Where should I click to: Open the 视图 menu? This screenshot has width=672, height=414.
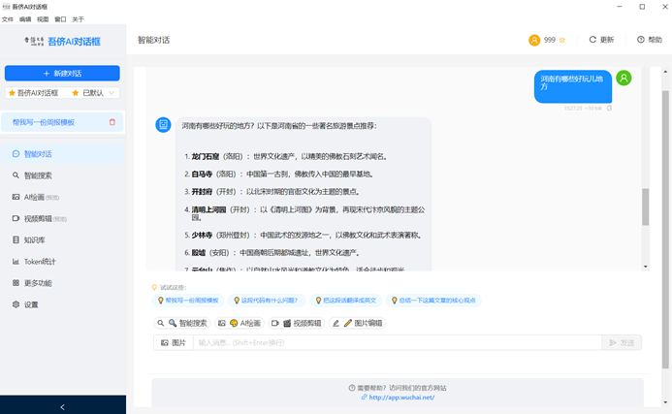click(x=43, y=19)
